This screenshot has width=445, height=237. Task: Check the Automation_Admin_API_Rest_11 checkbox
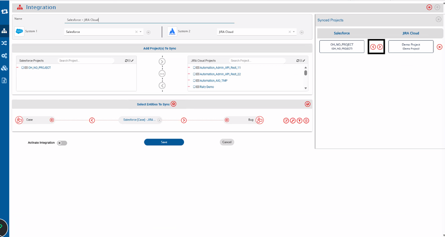pos(194,68)
